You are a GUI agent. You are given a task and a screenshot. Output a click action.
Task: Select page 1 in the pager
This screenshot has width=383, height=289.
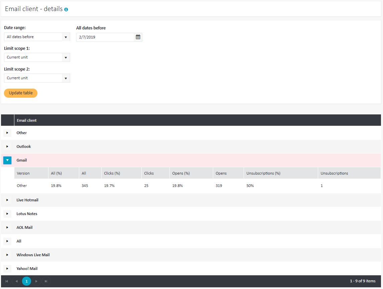pos(27,281)
